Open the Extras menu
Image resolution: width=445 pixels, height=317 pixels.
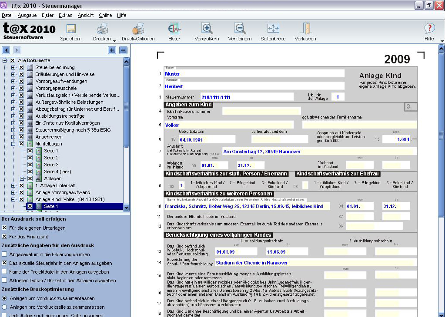65,15
